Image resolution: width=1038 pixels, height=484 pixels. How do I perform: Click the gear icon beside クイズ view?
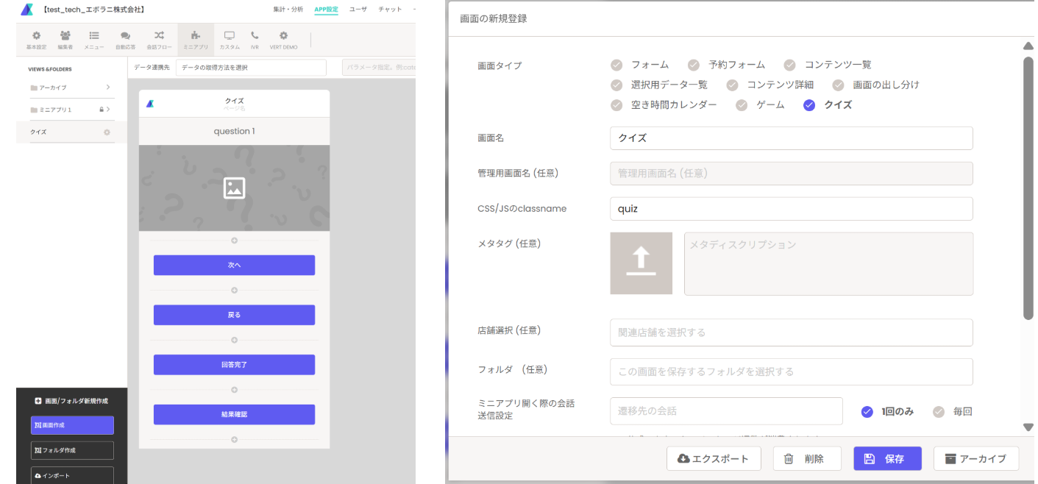107,132
